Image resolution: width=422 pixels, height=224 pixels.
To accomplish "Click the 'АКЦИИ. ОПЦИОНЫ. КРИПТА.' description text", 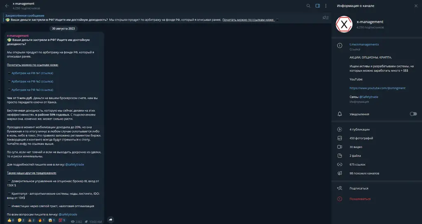I will pos(370,58).
